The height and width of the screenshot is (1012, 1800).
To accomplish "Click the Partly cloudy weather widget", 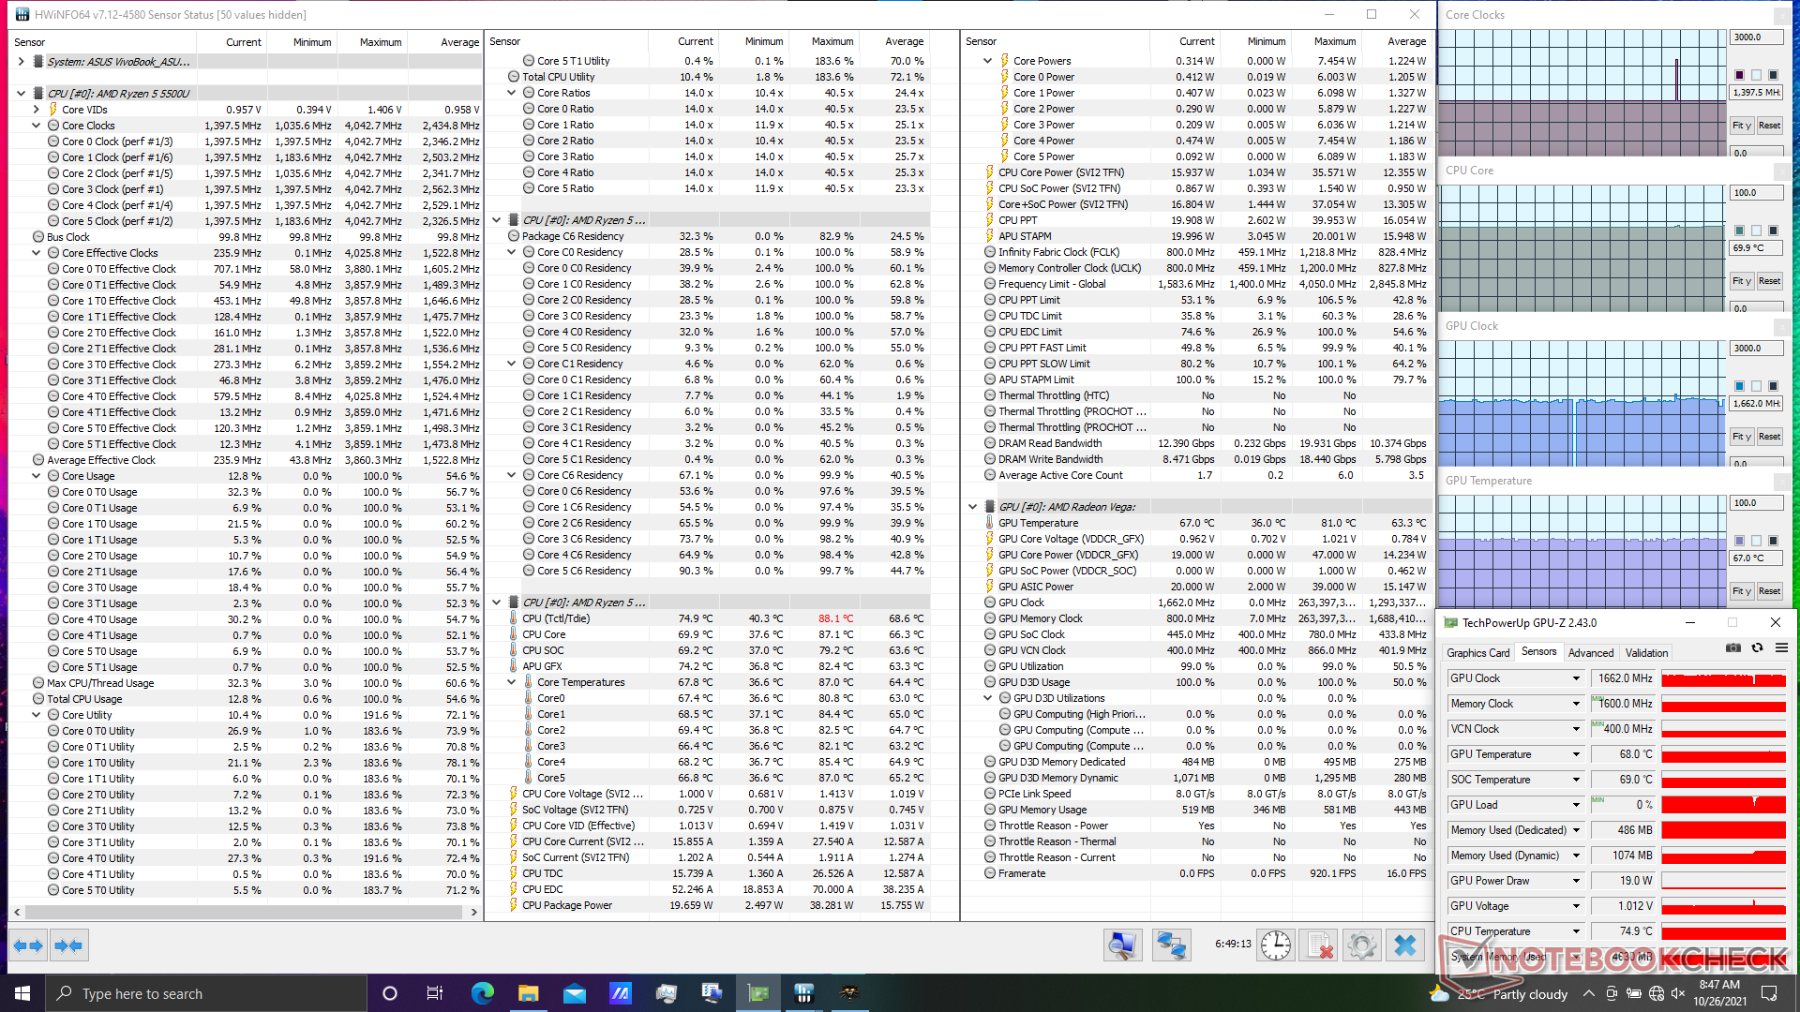I will (1499, 993).
